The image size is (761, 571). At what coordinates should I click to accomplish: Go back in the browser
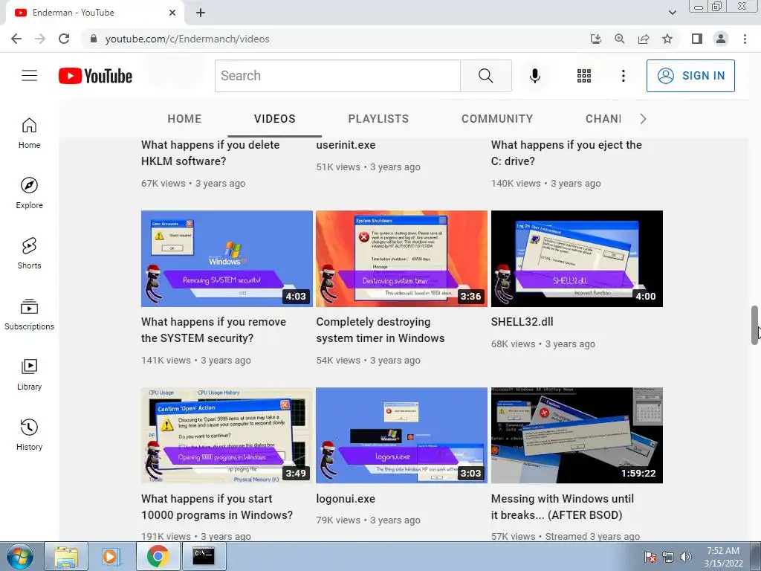(16, 39)
